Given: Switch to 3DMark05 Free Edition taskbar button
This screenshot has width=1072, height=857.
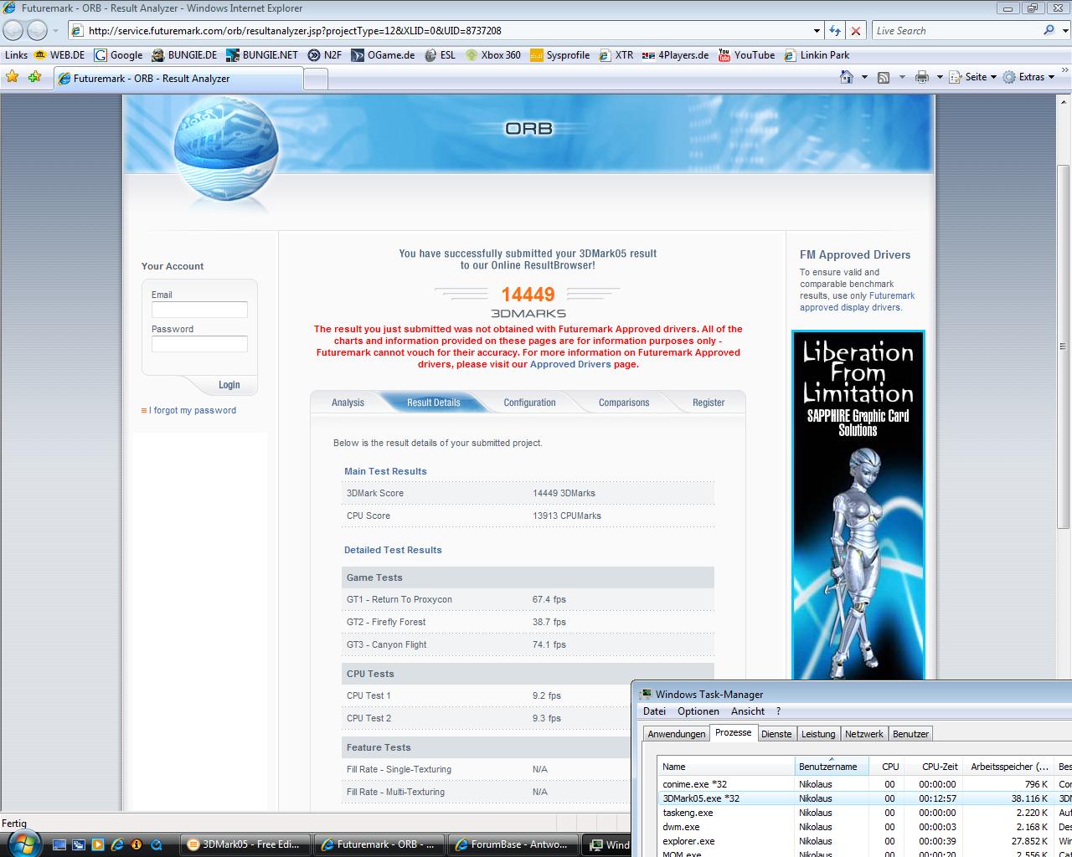Looking at the screenshot, I should [245, 844].
